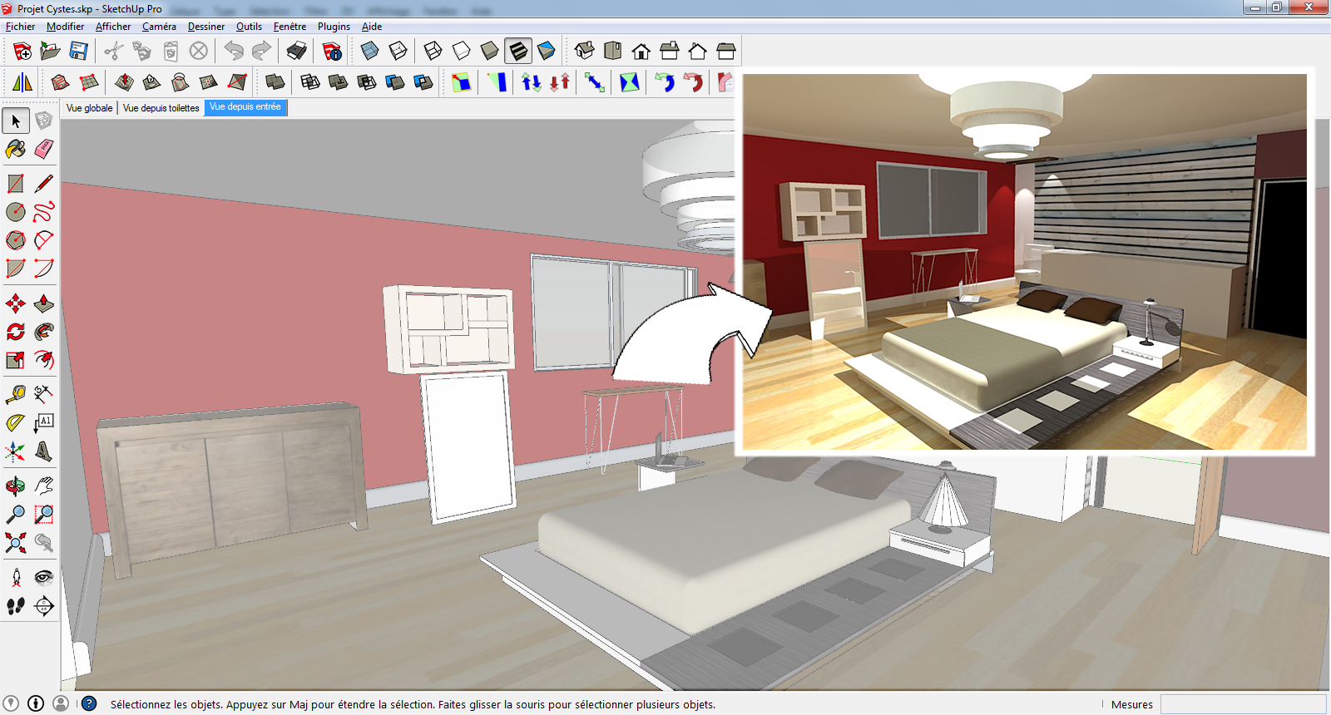Viewport: 1331px width, 715px height.
Task: Open the Caméra menu
Action: [159, 27]
